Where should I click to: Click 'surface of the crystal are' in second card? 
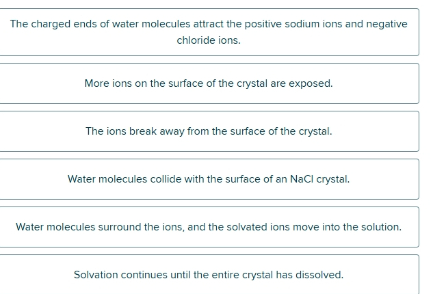pos(227,83)
